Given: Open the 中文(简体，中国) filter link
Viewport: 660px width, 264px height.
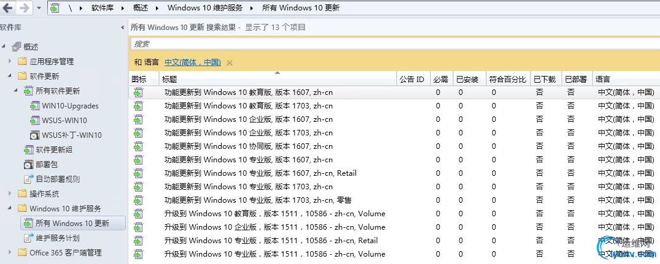Looking at the screenshot, I should 192,62.
